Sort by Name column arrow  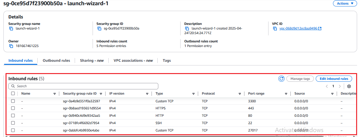[55, 94]
